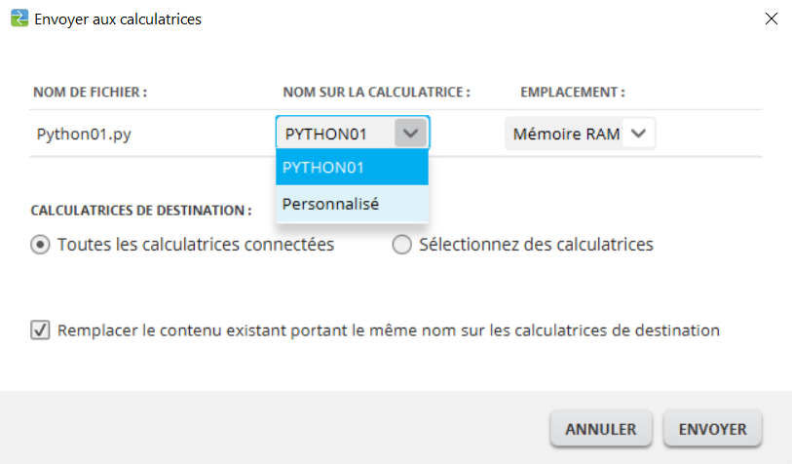
Task: Click the Python01.py file name entry
Action: pos(84,135)
